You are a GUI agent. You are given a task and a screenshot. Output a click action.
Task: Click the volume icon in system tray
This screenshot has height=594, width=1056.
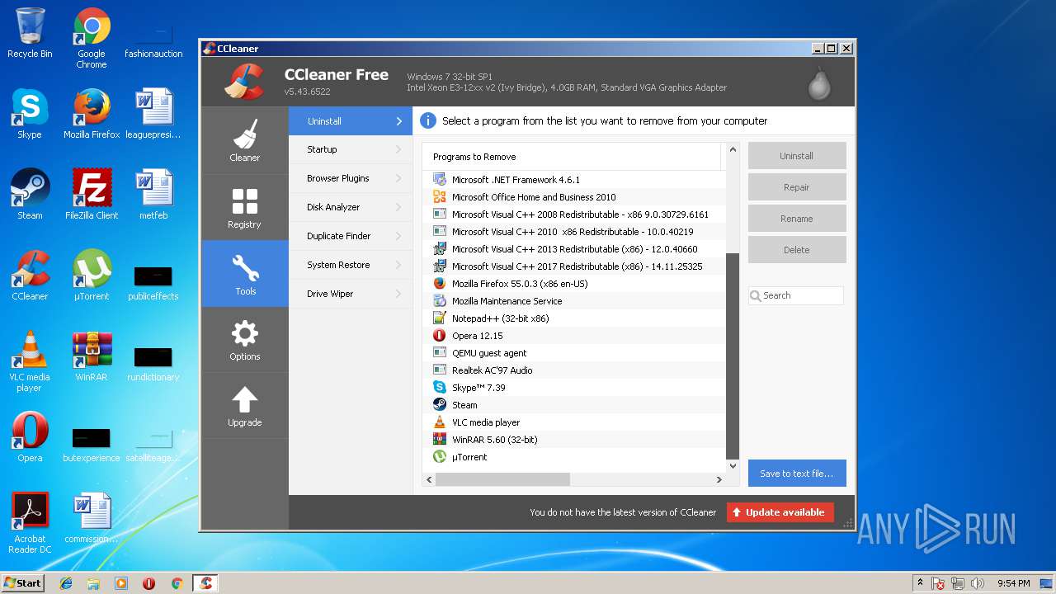pos(978,583)
